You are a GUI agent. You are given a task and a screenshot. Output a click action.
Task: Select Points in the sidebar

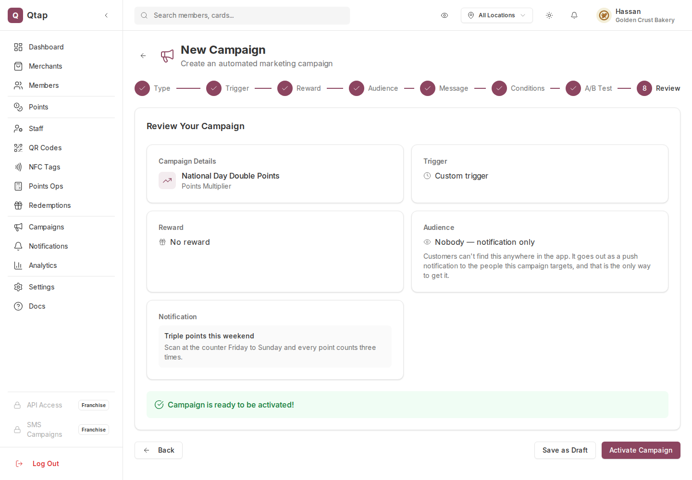(61, 107)
